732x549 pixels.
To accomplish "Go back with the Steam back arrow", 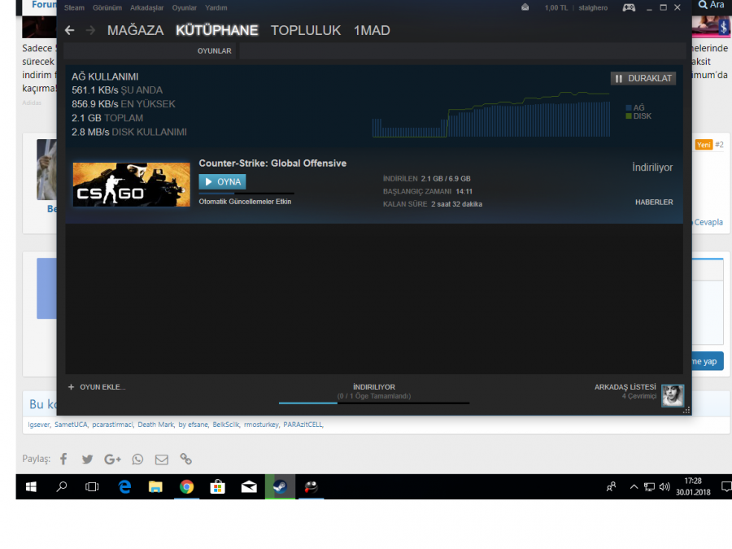I will (x=70, y=30).
